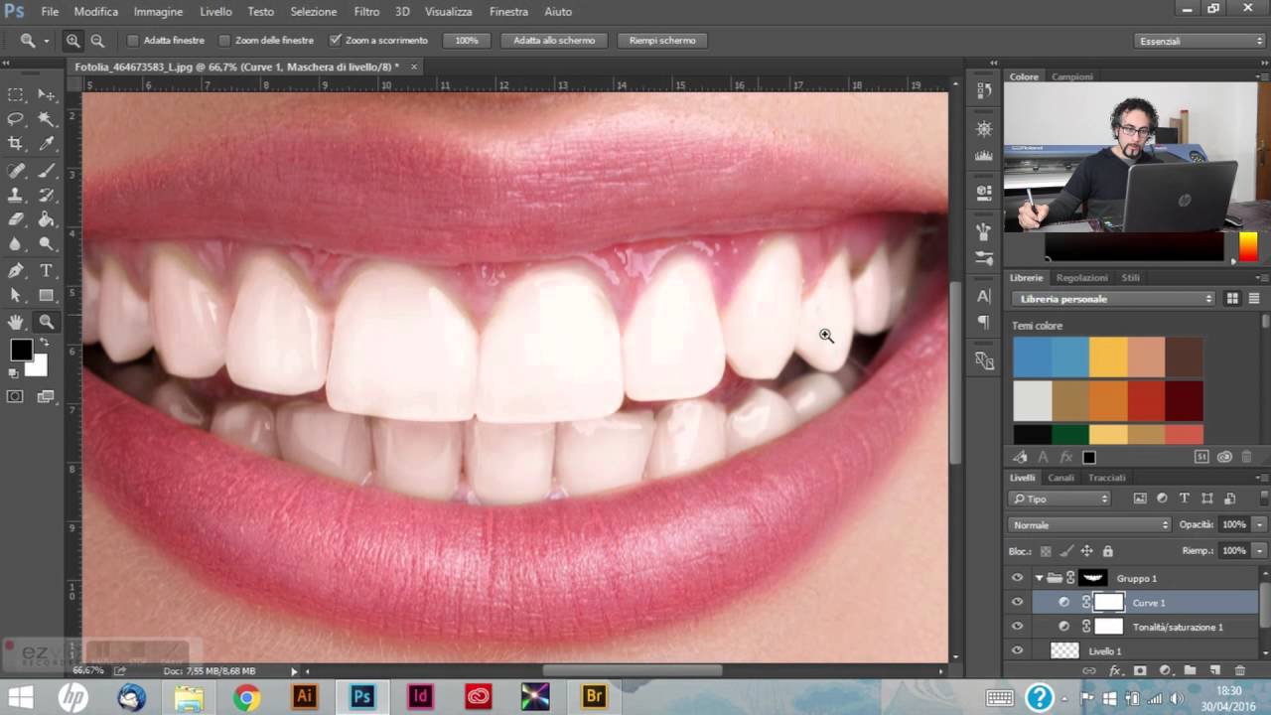Add a new layer mask
Image resolution: width=1271 pixels, height=715 pixels.
click(x=1140, y=671)
